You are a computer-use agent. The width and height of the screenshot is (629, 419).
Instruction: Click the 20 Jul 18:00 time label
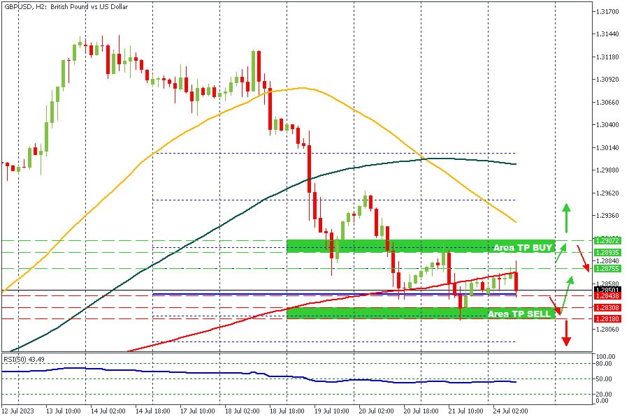coord(421,411)
